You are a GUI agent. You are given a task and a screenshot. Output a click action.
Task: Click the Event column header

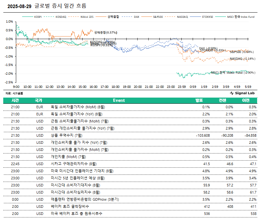119,100
